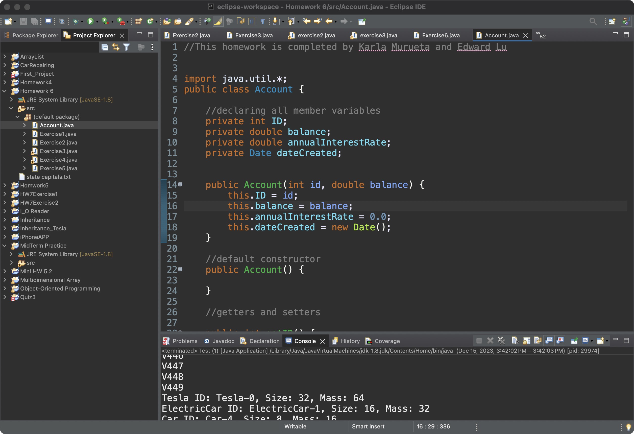Open the Open Console dropdown arrow
This screenshot has width=634, height=434.
point(607,341)
